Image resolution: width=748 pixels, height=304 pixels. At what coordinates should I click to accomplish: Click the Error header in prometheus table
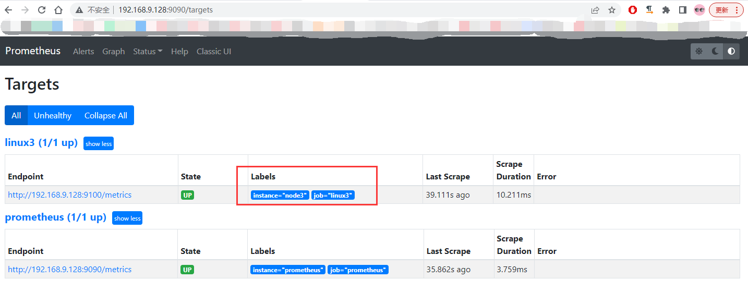547,251
